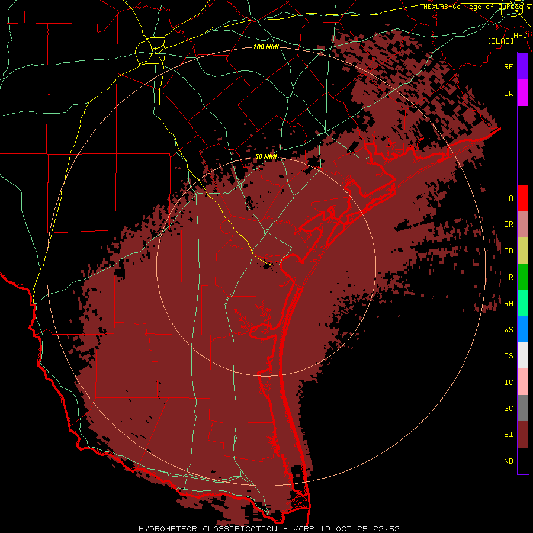Image resolution: width=533 pixels, height=533 pixels.
Task: Click the 100 NMI range ring label
Action: point(266,47)
